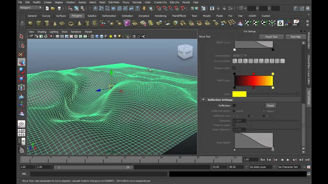Activate the Lasso selection tool
The height and width of the screenshot is (184, 328).
tap(21, 45)
